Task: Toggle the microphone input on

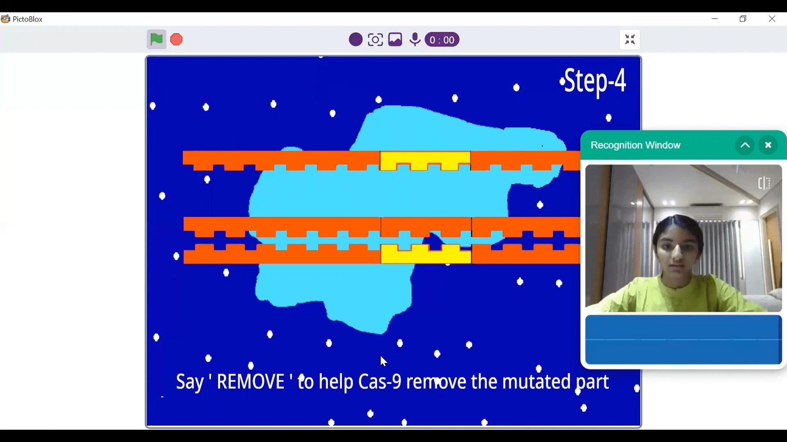Action: 415,39
